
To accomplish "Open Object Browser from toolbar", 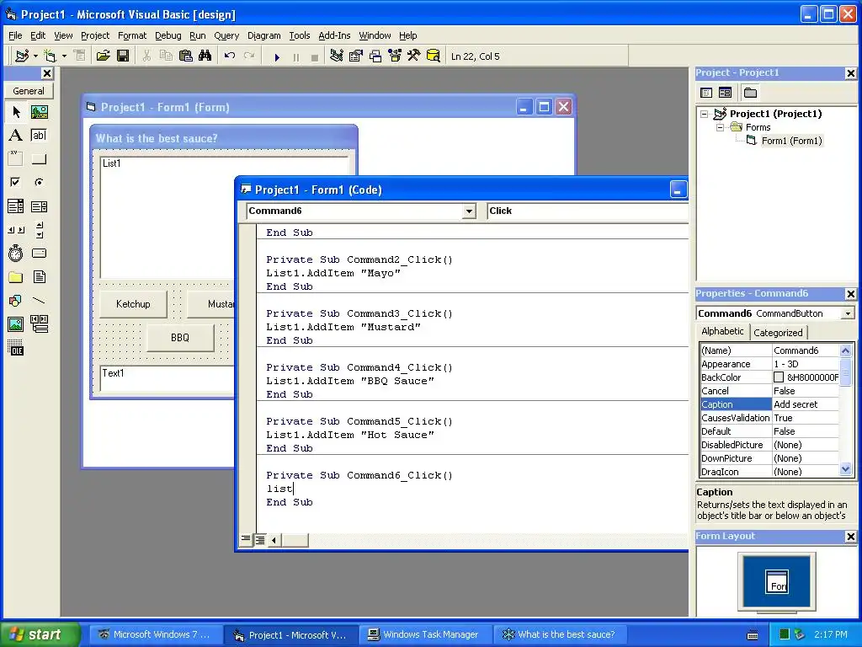I will tap(395, 56).
